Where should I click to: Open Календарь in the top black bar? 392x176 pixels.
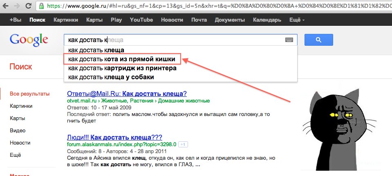(267, 20)
